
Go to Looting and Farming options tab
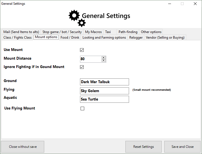pyautogui.click(x=104, y=38)
